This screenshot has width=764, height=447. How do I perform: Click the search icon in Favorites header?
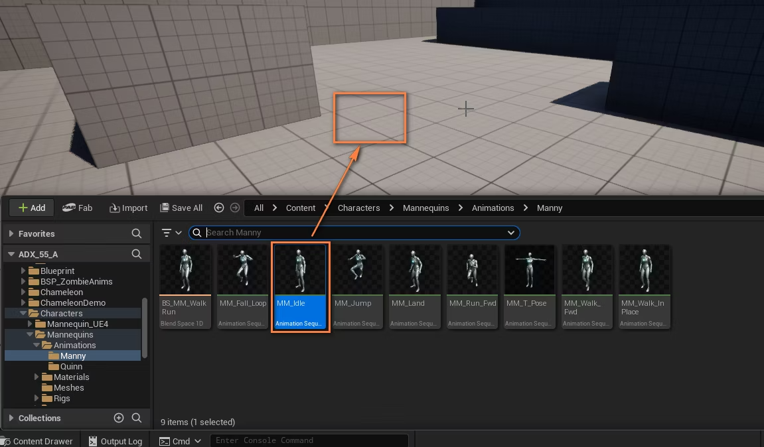[x=137, y=233]
